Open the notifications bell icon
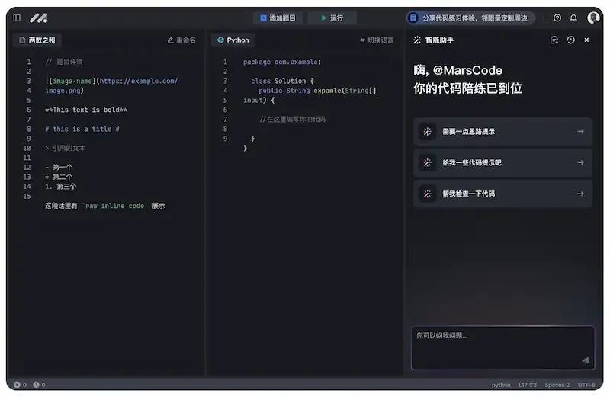610x397 pixels. tap(573, 18)
